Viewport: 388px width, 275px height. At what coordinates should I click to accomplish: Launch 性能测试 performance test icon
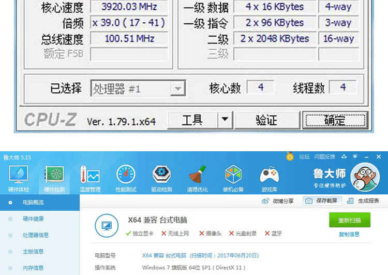pos(126,179)
